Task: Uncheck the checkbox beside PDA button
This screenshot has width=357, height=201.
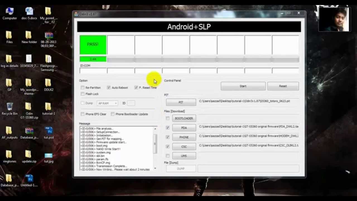Action: point(168,128)
